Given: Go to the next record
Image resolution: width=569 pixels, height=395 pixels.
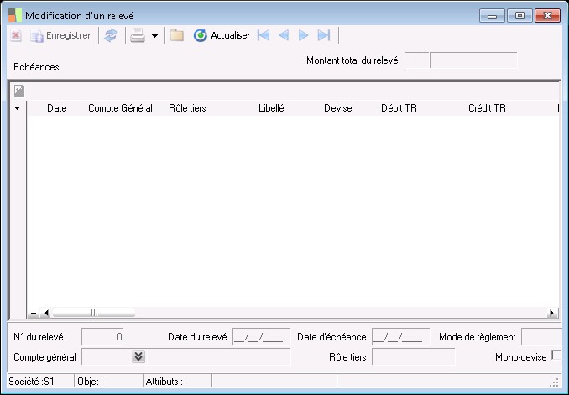Looking at the screenshot, I should click(304, 36).
